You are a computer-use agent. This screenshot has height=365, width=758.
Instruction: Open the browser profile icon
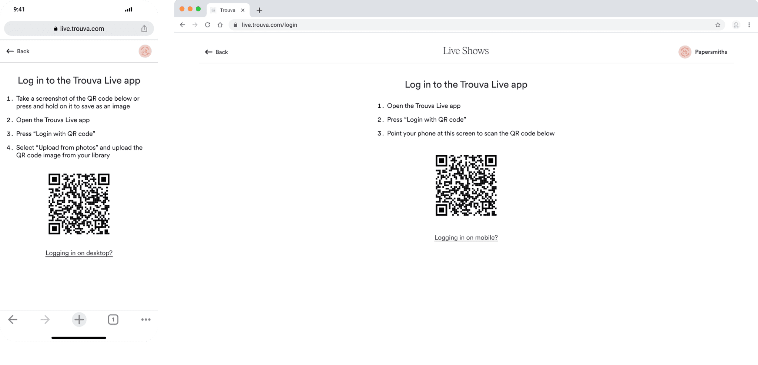[x=736, y=25]
